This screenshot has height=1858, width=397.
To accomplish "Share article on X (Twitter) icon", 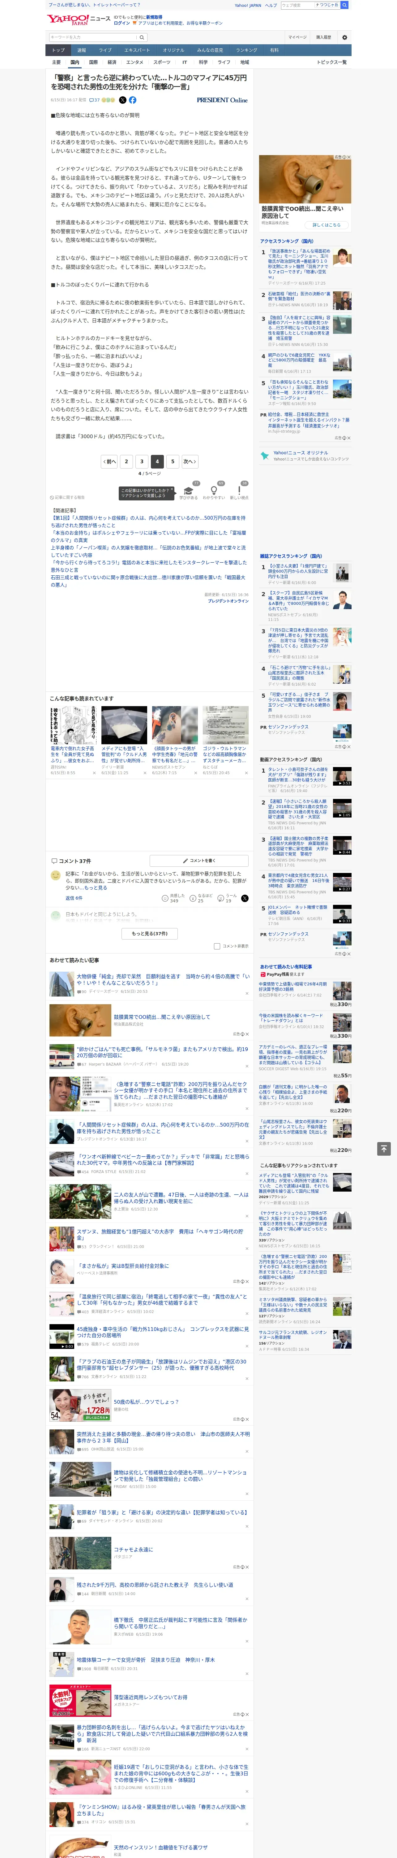I will tap(122, 100).
